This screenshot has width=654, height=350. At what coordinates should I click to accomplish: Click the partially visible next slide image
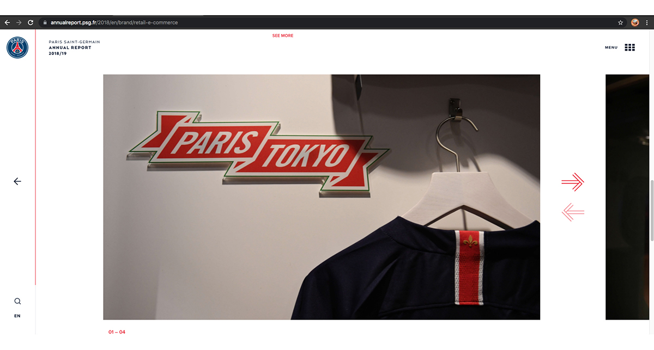coord(627,197)
